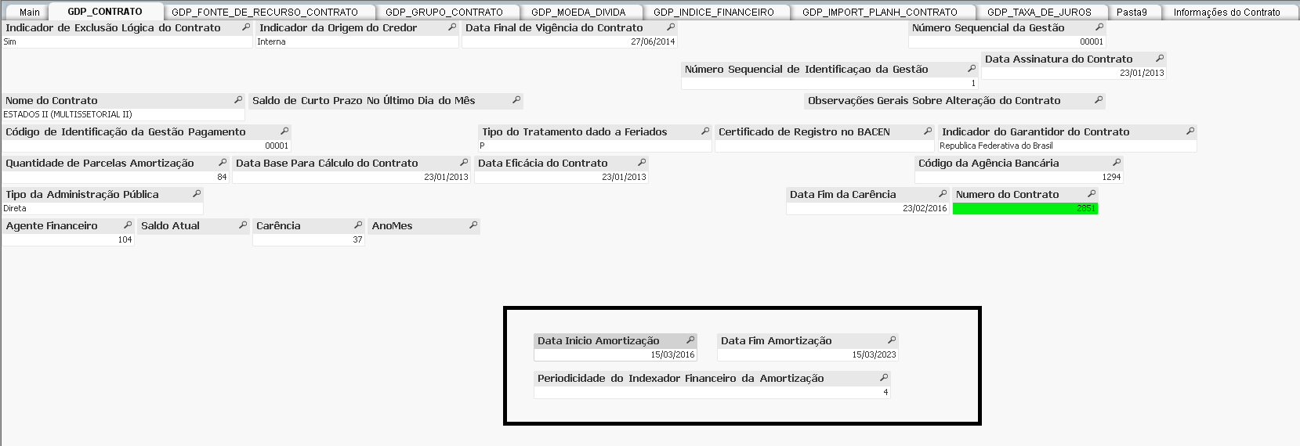This screenshot has height=446, width=1300.
Task: Search icon for AnoMes list box
Action: pyautogui.click(x=473, y=225)
